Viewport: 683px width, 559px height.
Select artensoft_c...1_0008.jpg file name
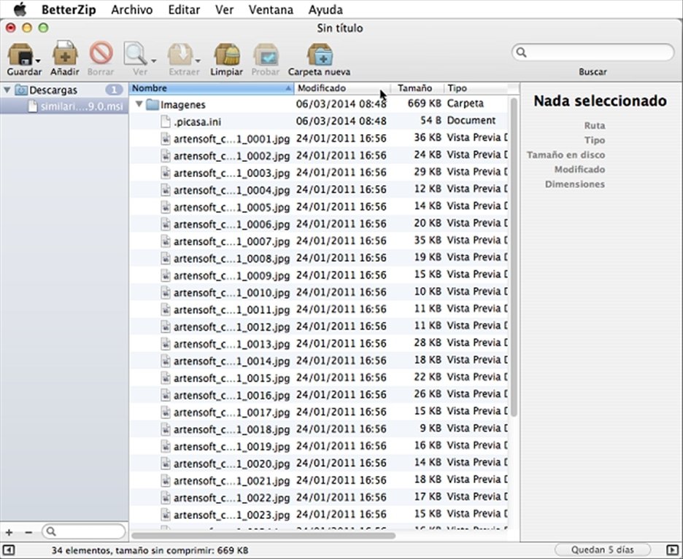[231, 259]
